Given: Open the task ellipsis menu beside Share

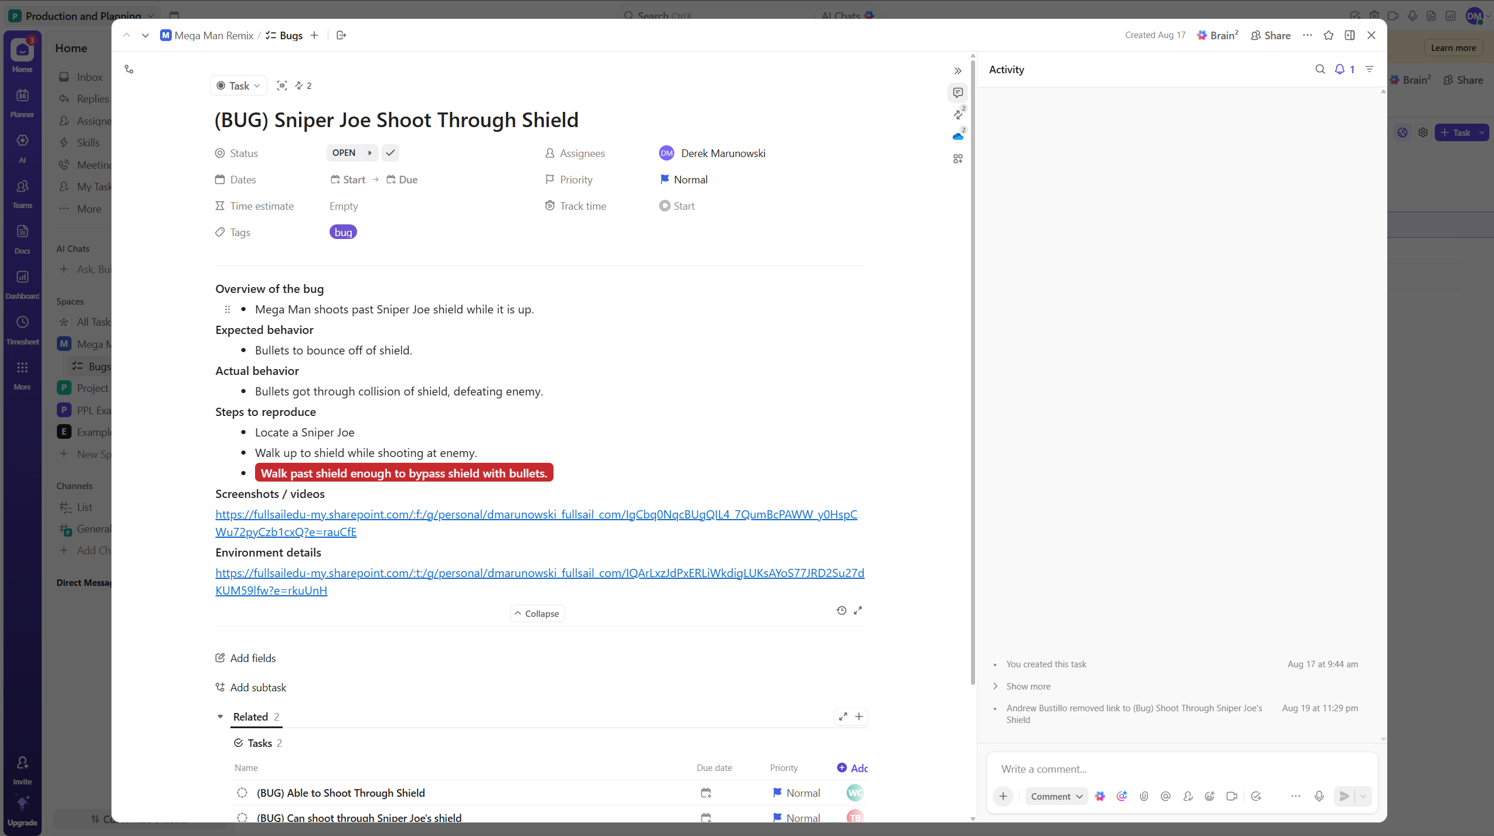Looking at the screenshot, I should pyautogui.click(x=1308, y=35).
